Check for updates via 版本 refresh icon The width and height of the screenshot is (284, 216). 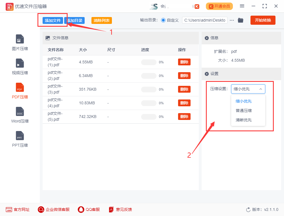[x=248, y=210]
